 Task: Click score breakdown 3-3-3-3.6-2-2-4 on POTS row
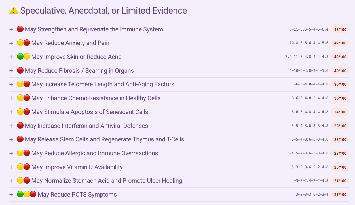[x=312, y=195]
